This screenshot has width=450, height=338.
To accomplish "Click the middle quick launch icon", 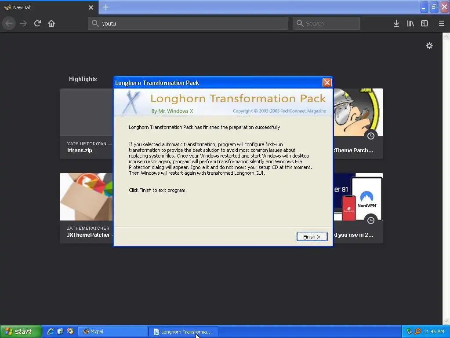I will (60, 331).
